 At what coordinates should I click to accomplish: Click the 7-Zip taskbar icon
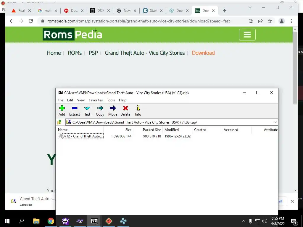pos(94,221)
